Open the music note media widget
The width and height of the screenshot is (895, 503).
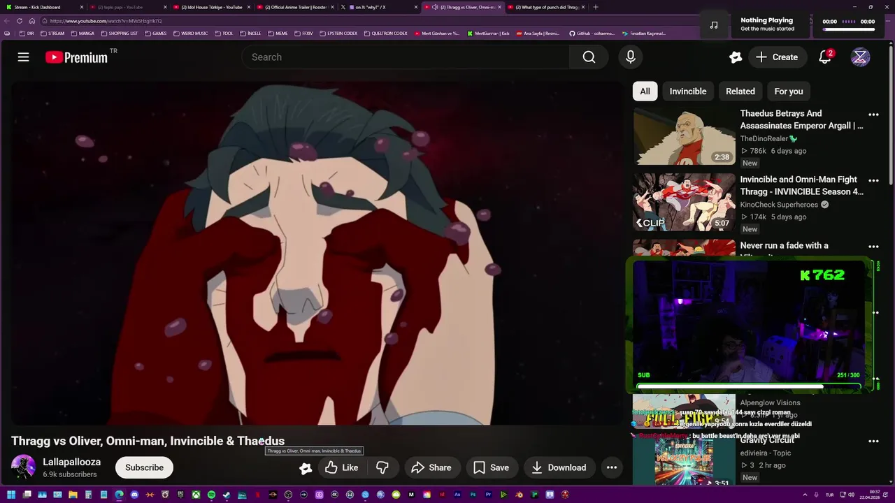[713, 25]
